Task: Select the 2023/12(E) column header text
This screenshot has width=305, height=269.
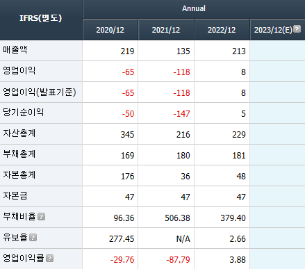Action: (x=273, y=30)
